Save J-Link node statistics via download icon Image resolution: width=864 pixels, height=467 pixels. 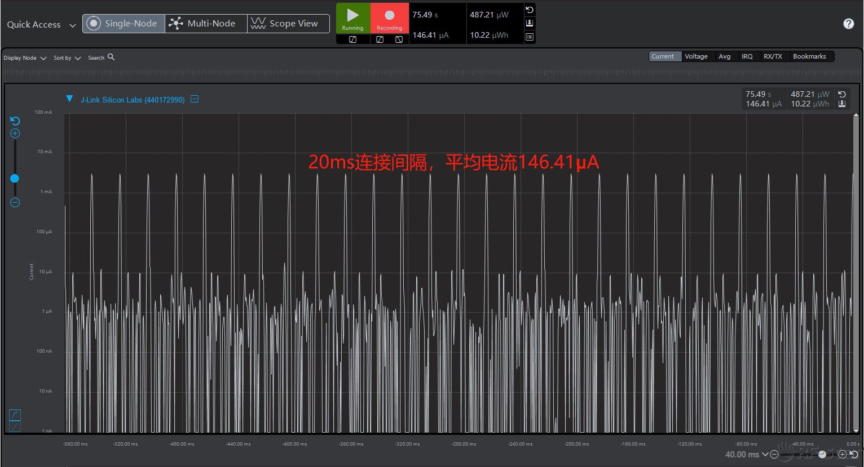point(842,104)
